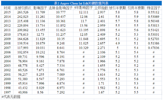Click the 总被引频次 column header
Screen dimensions: 163x100
click(x=23, y=8)
